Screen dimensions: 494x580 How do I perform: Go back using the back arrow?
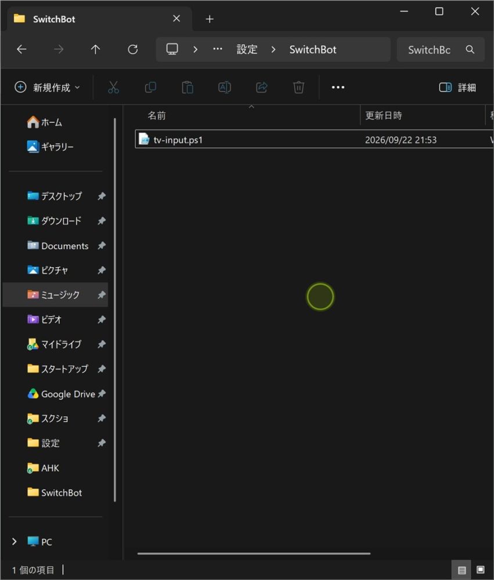(x=22, y=49)
